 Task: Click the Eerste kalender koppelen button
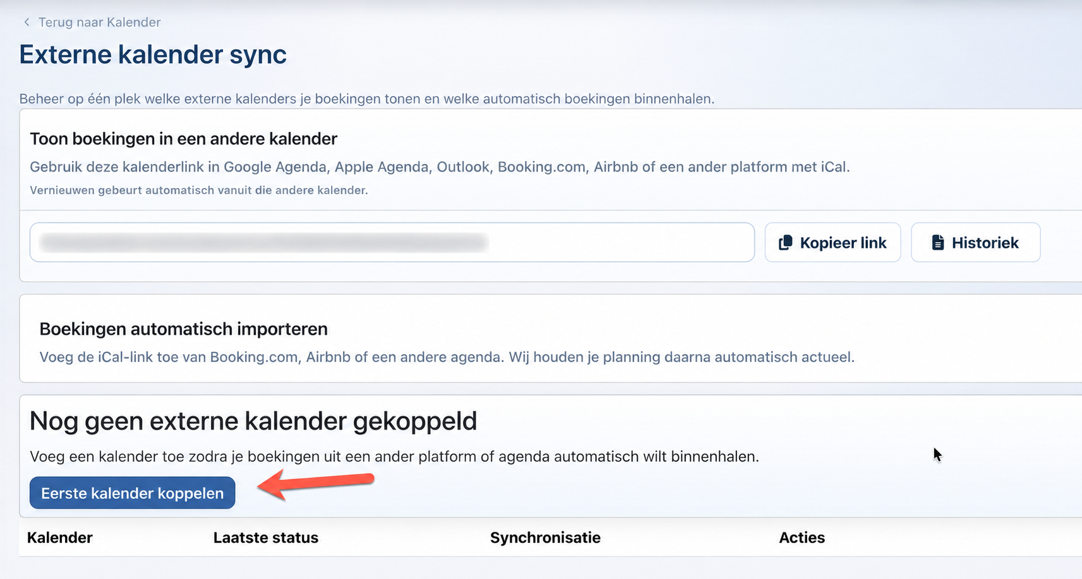pos(132,493)
